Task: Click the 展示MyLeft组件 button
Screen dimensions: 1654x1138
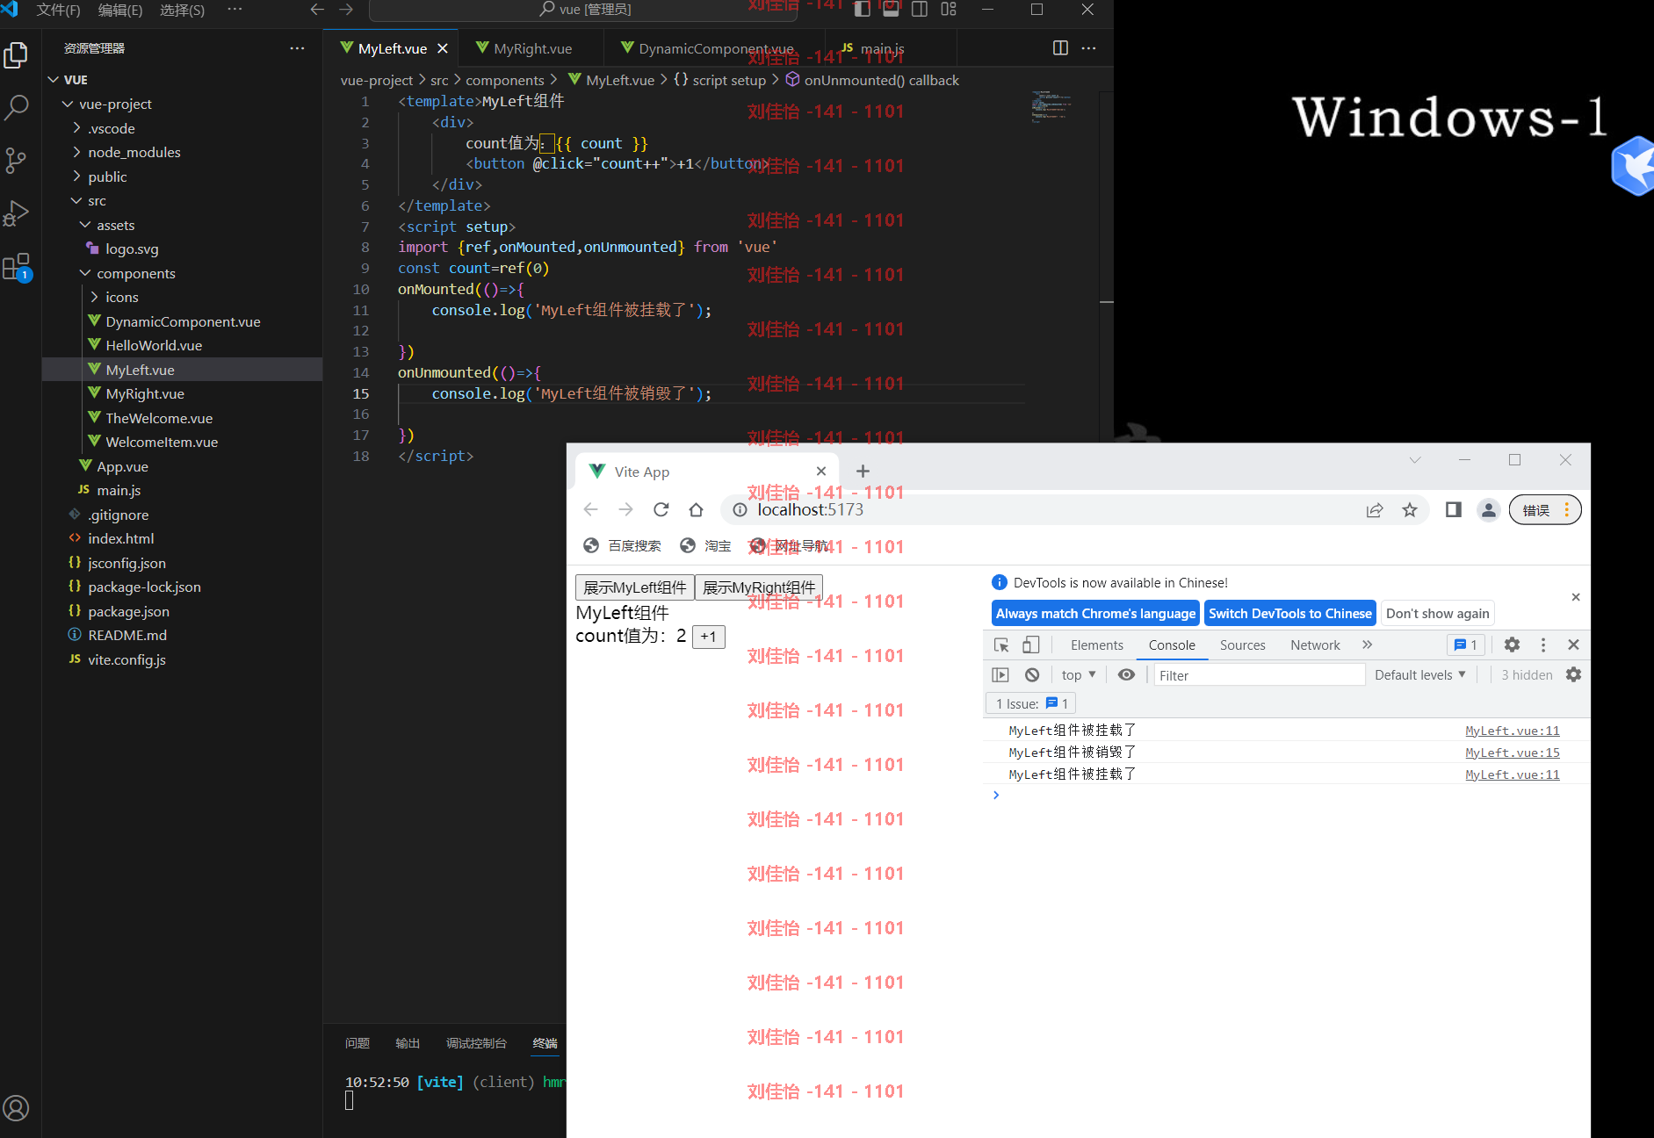Action: coord(635,587)
